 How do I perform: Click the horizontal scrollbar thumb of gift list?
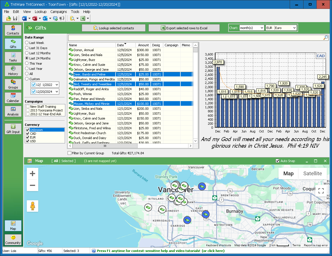pos(105,146)
